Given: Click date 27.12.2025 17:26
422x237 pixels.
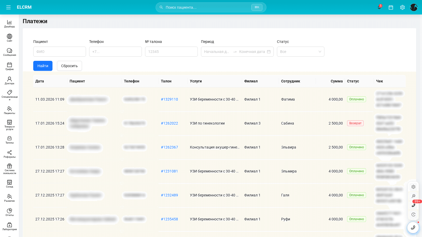Looking at the screenshot, I should click(50, 219).
